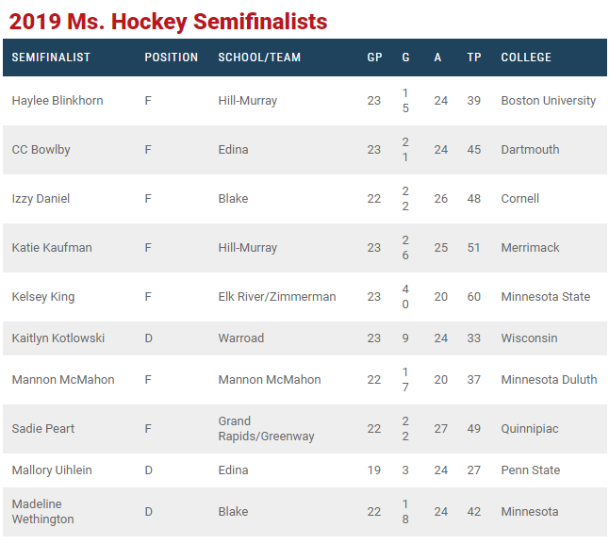
Task: Click the 2019 Ms. Hockey Semifinalists heading
Action: tap(170, 21)
